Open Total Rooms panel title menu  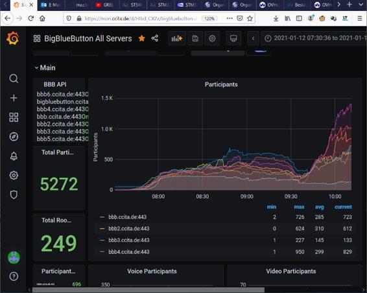pyautogui.click(x=56, y=220)
